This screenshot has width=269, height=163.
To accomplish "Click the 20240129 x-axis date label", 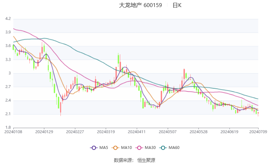I will [44, 132].
